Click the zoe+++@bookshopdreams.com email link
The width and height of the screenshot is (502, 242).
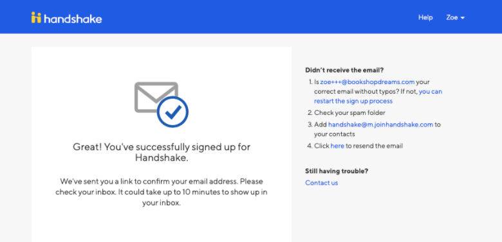pyautogui.click(x=367, y=82)
